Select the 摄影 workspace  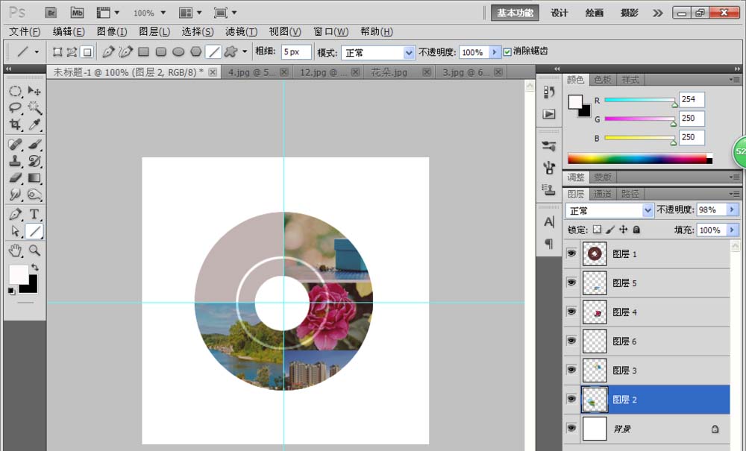coord(629,13)
